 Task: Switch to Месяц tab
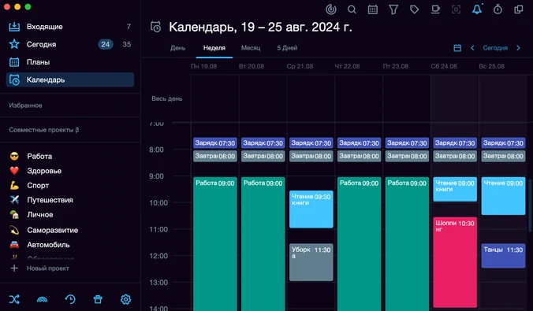click(251, 48)
